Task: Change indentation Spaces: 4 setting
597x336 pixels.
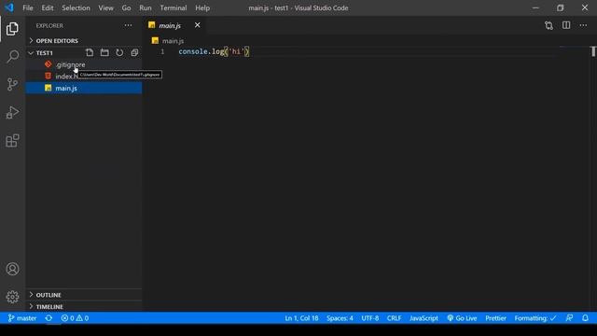Action: tap(340, 318)
